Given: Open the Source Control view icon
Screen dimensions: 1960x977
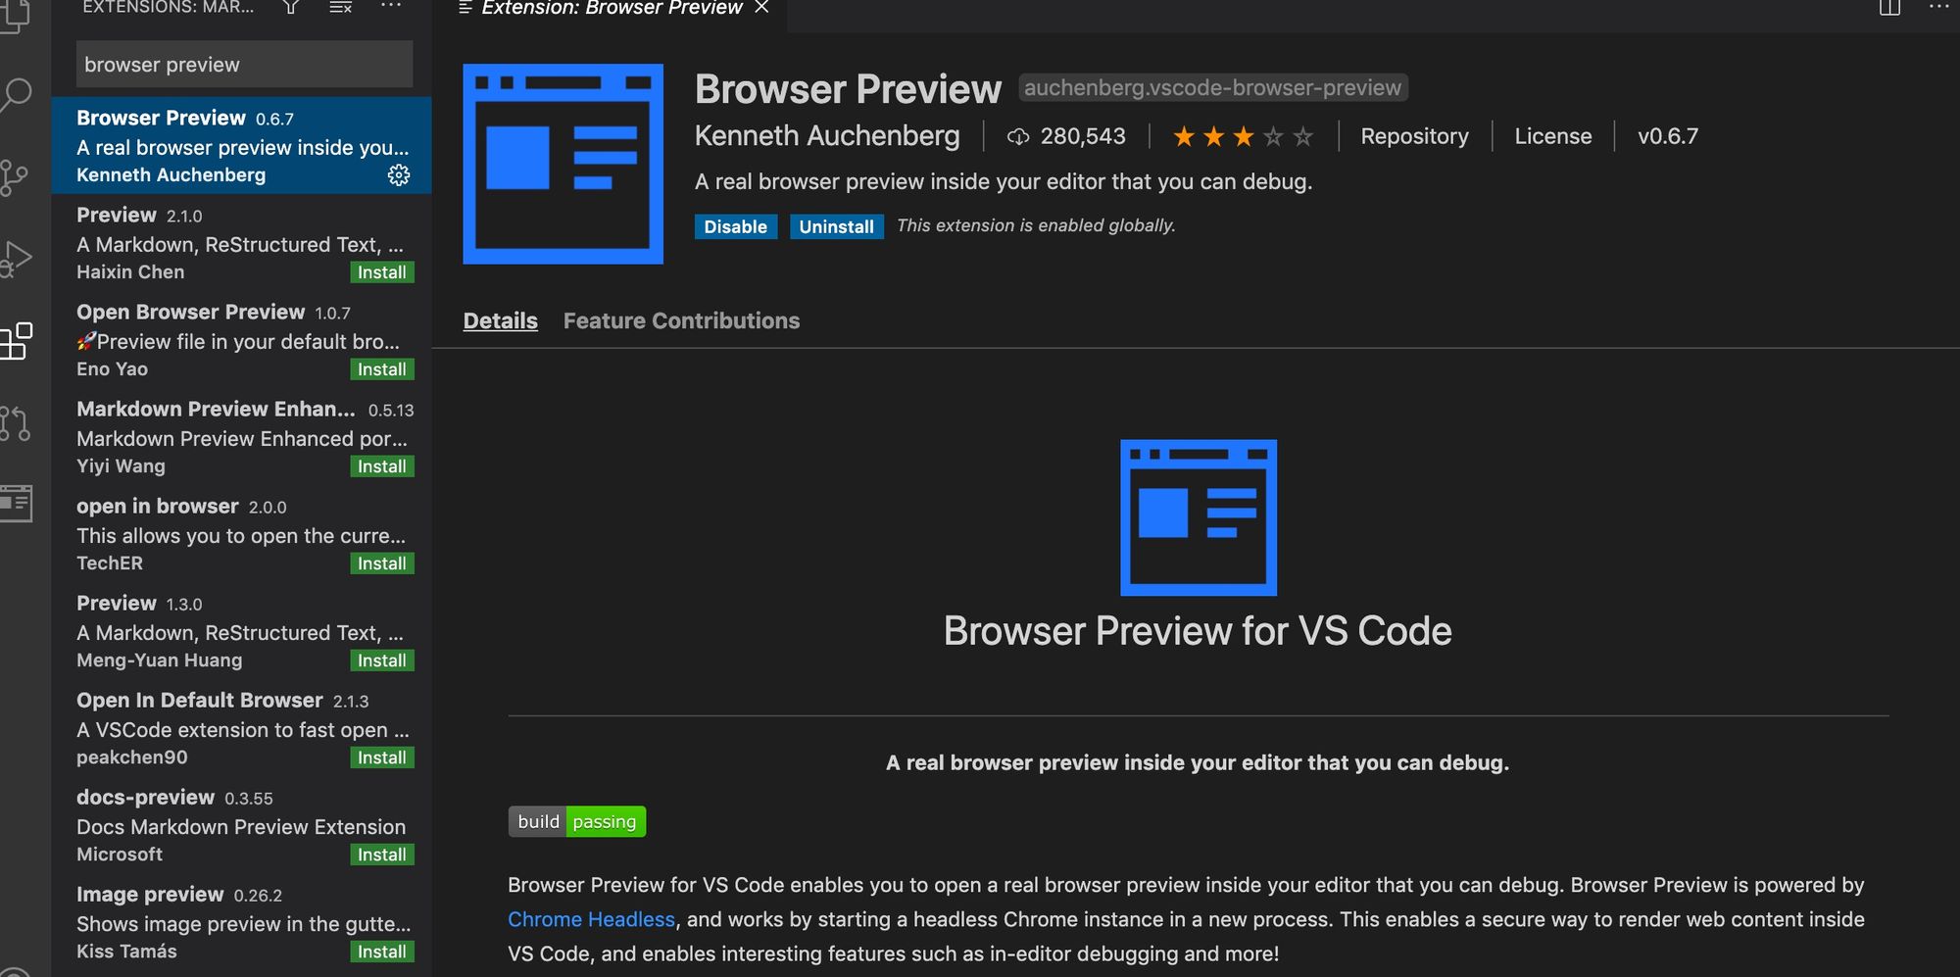Looking at the screenshot, I should pyautogui.click(x=12, y=177).
